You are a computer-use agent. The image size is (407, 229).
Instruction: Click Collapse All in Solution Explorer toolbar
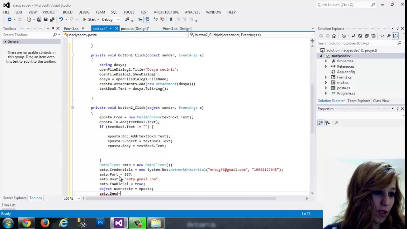367,36
